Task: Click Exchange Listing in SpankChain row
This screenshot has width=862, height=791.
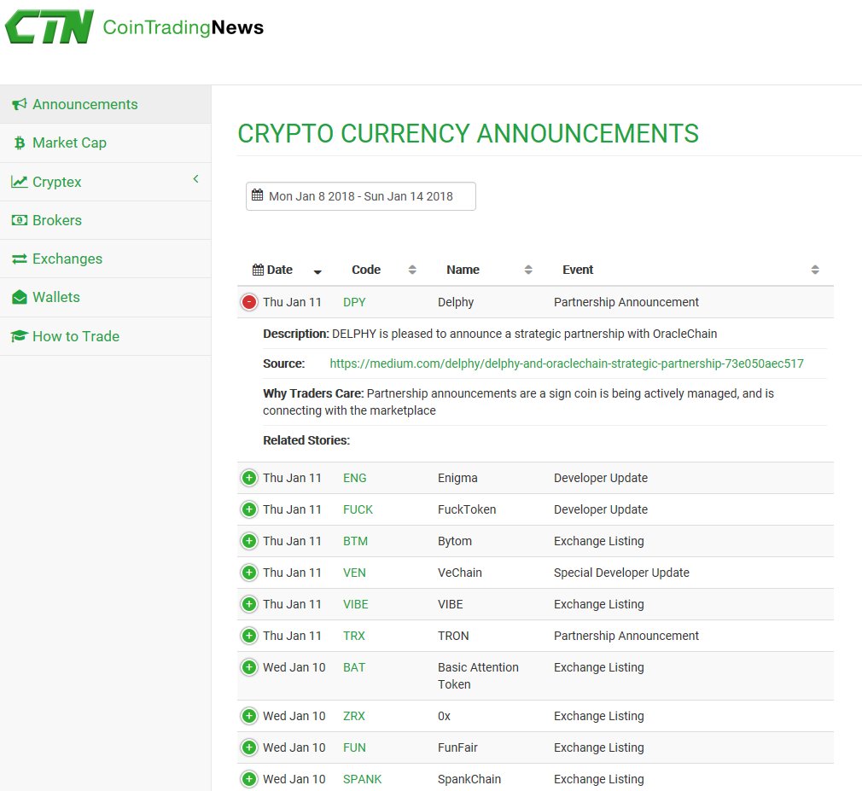Action: click(598, 779)
